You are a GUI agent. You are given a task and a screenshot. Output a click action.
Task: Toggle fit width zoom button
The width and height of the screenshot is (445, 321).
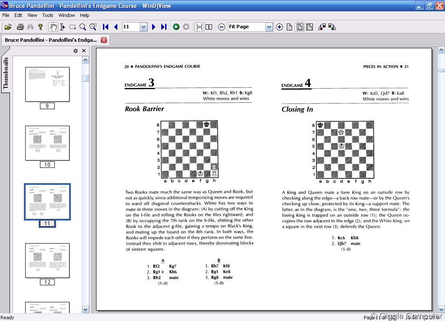click(x=309, y=27)
